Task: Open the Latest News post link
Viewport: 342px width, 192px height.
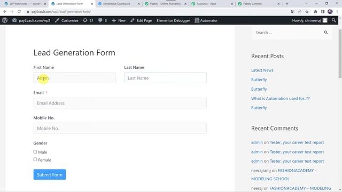Action: (262, 70)
